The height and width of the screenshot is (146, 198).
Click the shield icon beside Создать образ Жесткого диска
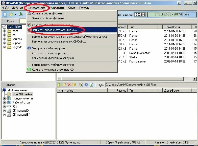[x=29, y=25]
